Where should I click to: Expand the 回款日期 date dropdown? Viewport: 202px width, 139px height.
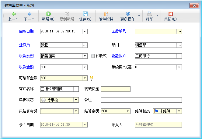(85, 31)
